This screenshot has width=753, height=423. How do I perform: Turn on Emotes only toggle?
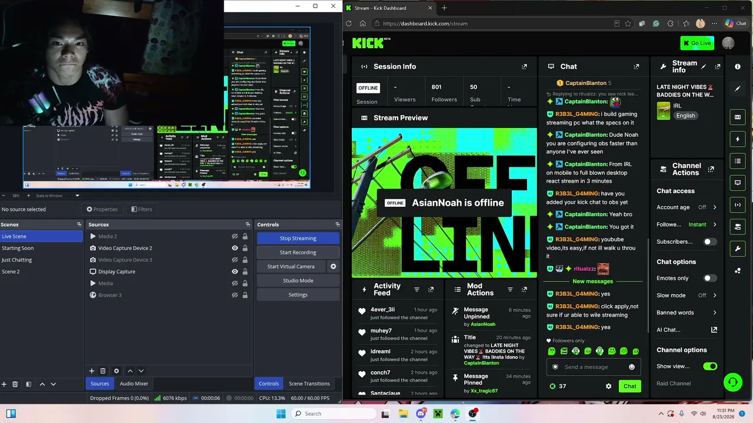click(x=710, y=278)
